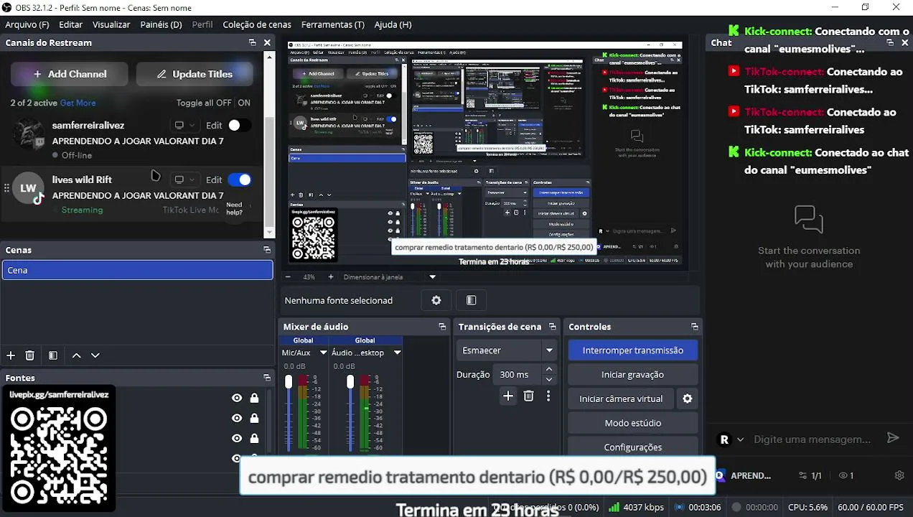Unlock the third source via lock icon
Screen dimensions: 913x517
[x=254, y=438]
